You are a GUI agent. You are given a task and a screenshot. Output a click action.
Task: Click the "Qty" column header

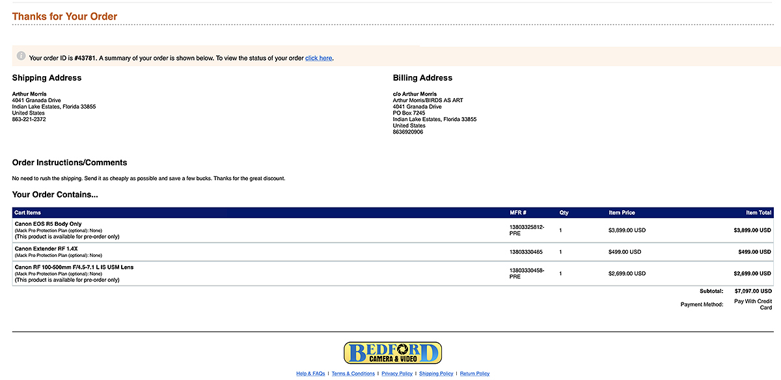pos(564,213)
